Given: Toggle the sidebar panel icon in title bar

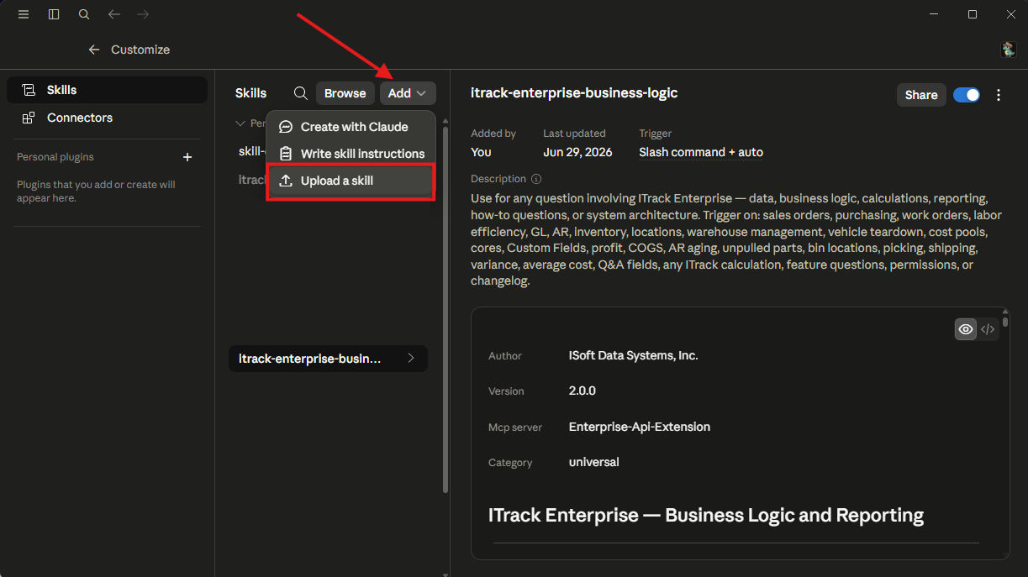Looking at the screenshot, I should click(54, 14).
